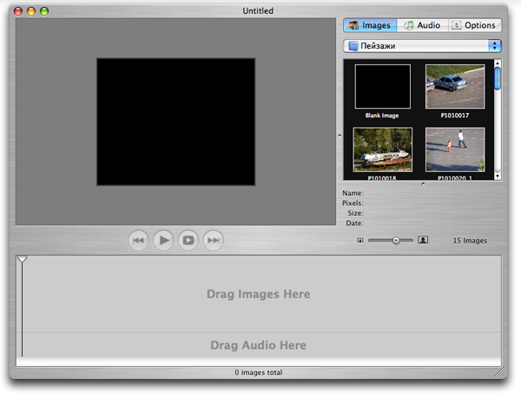Click the large thumbnail size icon

pos(423,240)
